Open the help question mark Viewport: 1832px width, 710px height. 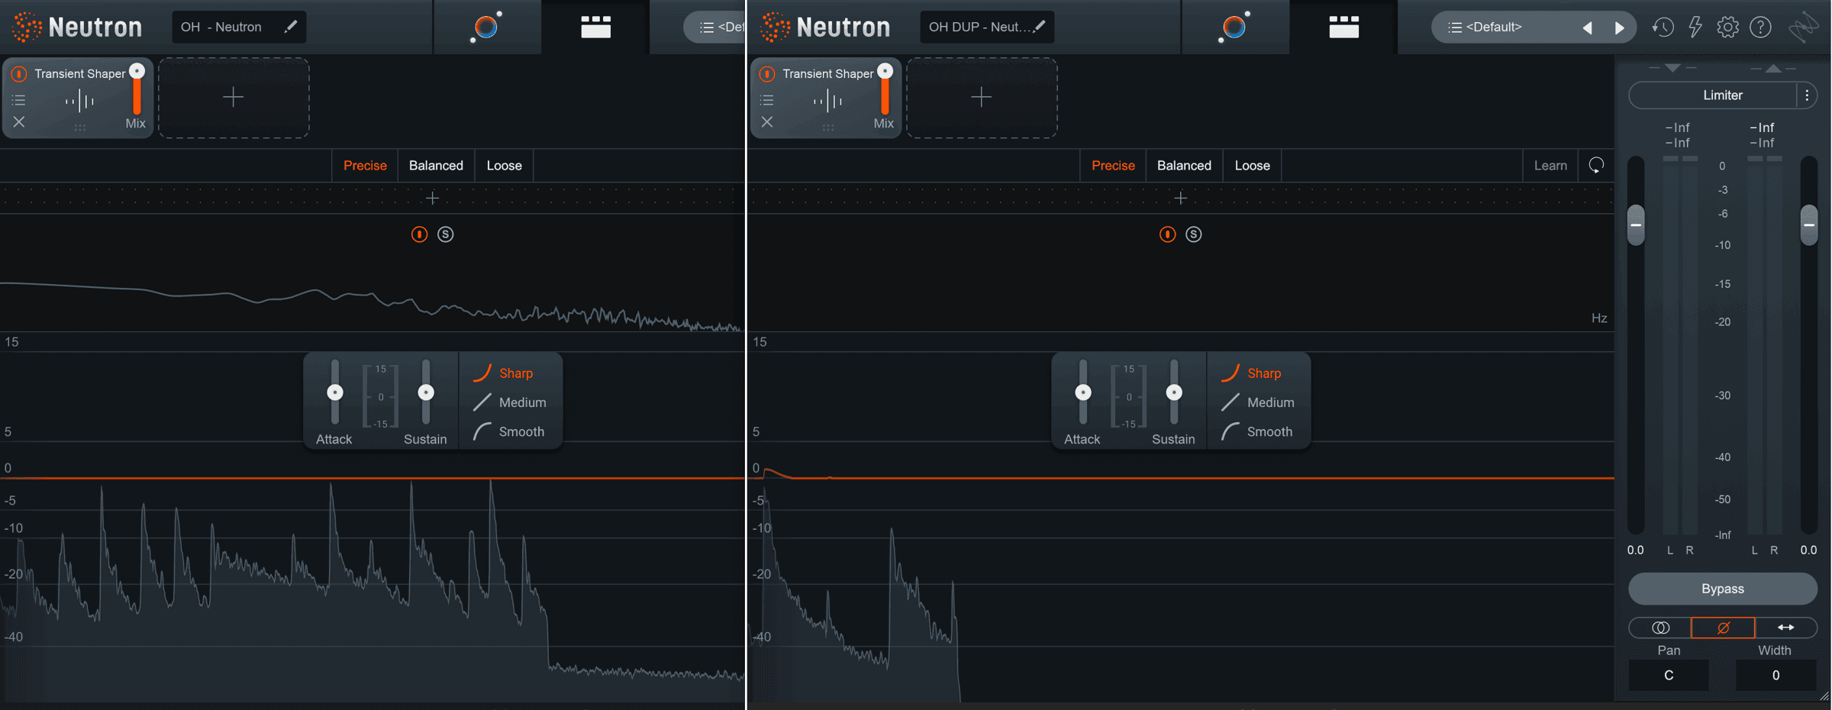coord(1760,27)
